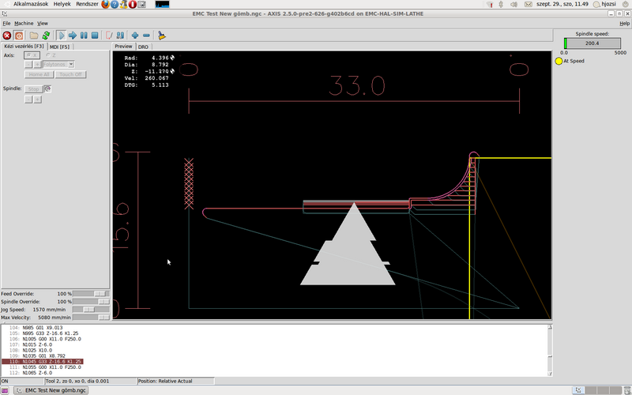Click the Emergency Stop toolbar icon
Image resolution: width=632 pixels, height=395 pixels.
(x=7, y=36)
